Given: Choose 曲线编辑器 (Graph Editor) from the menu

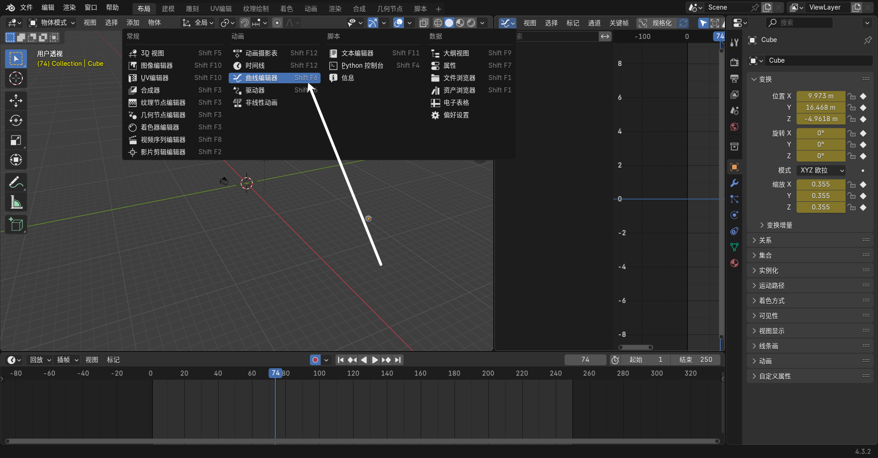Looking at the screenshot, I should coord(261,78).
